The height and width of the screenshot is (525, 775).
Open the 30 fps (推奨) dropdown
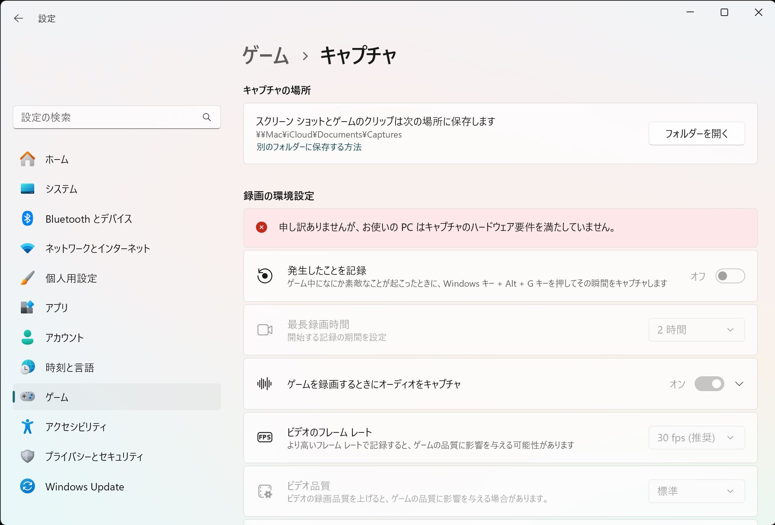tap(696, 438)
